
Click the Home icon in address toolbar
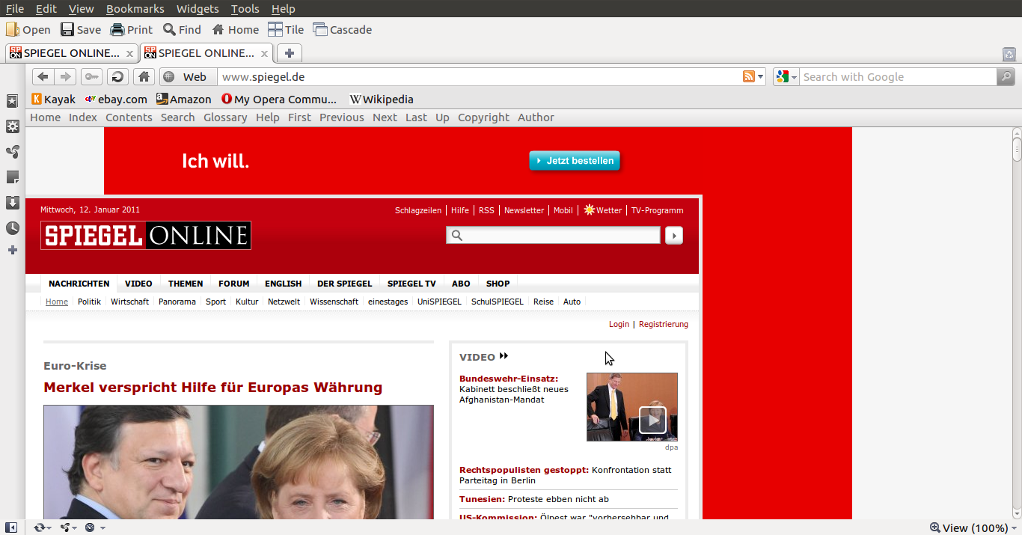tap(144, 76)
